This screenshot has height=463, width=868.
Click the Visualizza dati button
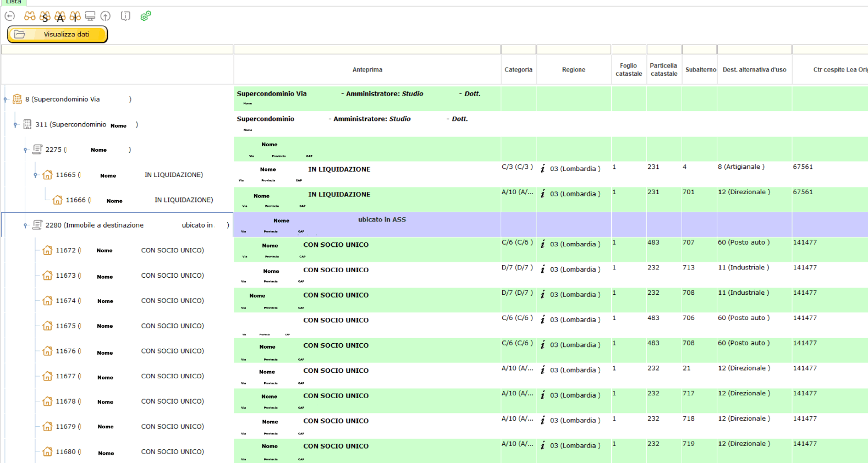[x=57, y=34]
